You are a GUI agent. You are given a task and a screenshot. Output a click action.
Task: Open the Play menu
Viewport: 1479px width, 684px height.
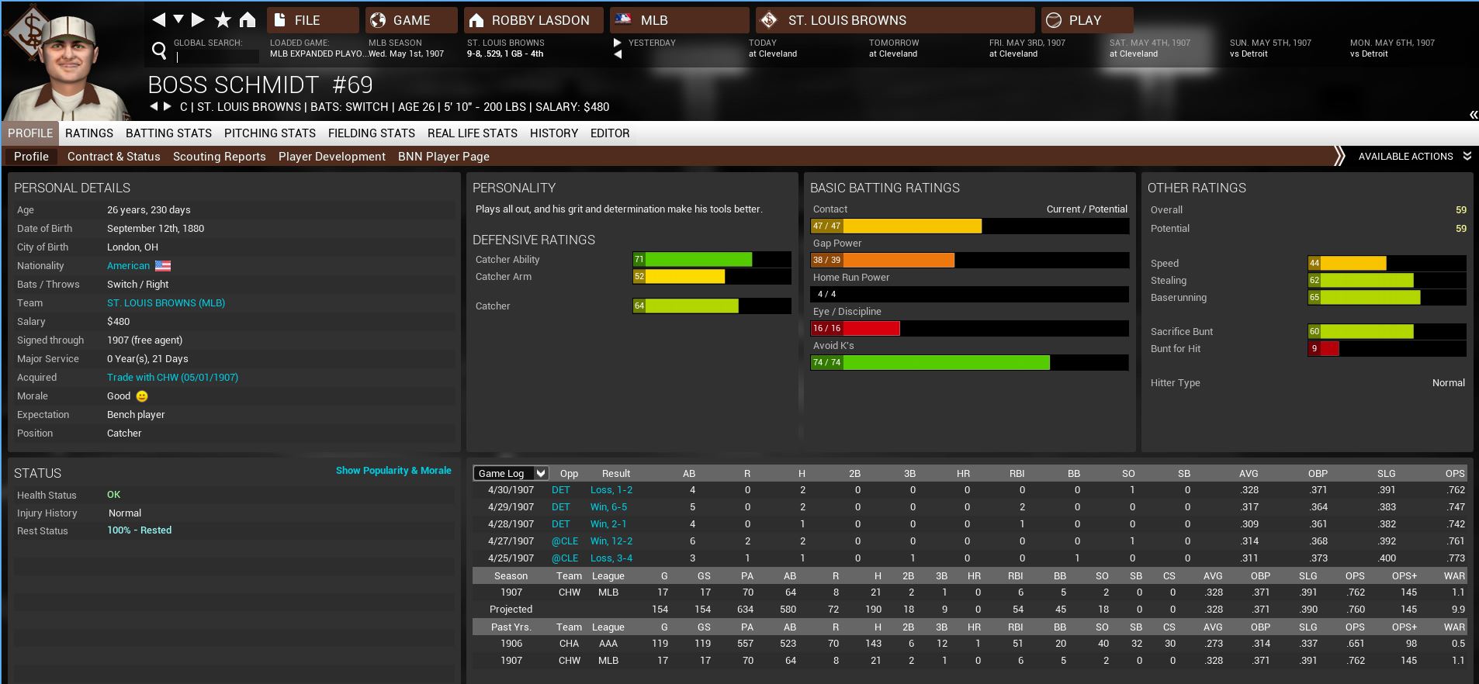[1087, 20]
